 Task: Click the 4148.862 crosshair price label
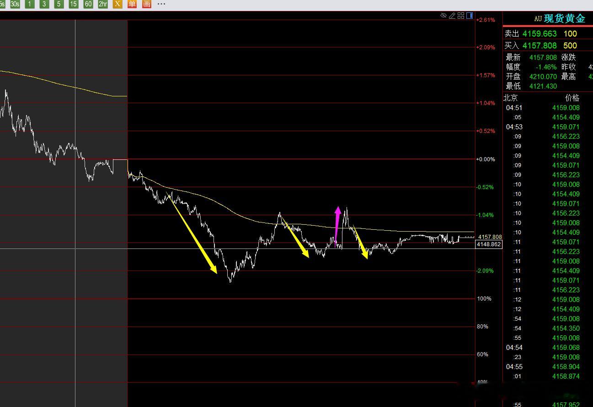489,244
